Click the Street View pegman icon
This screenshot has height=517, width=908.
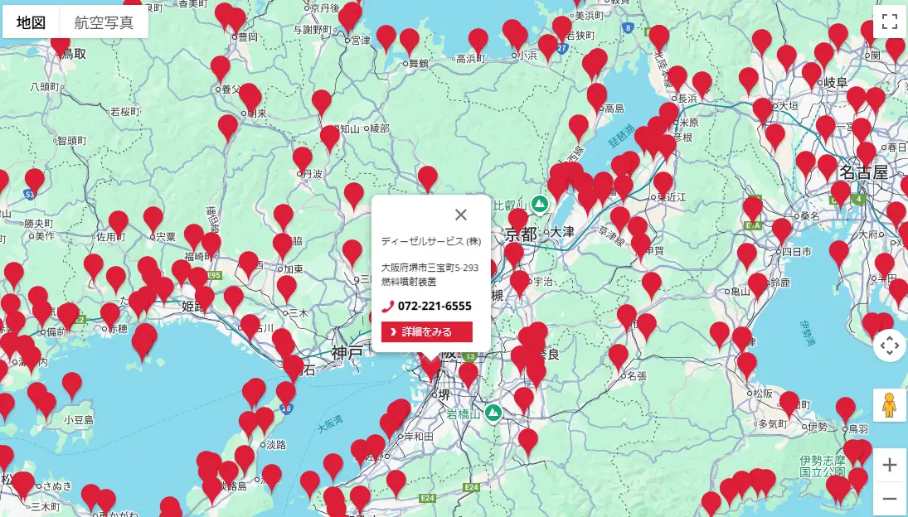click(x=889, y=405)
